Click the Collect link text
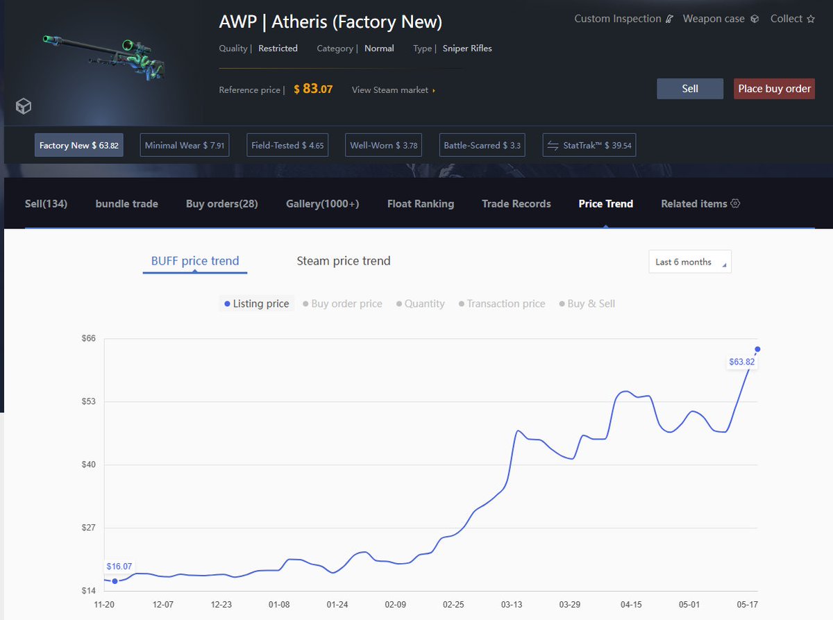 (786, 19)
